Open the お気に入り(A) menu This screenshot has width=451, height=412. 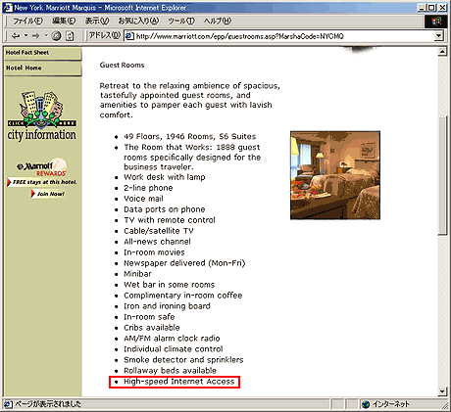click(138, 21)
